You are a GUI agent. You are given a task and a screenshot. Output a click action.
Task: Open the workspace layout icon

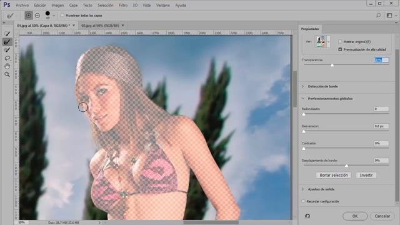click(x=389, y=16)
